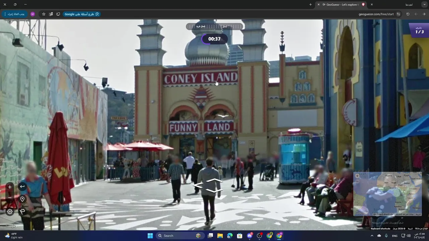Set a checkpoint with the flag button

(22, 212)
